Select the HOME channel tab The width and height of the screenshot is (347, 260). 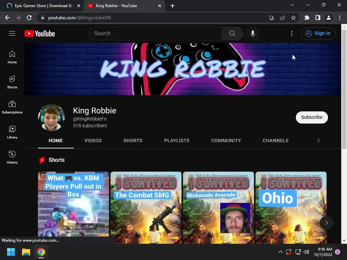click(x=56, y=140)
